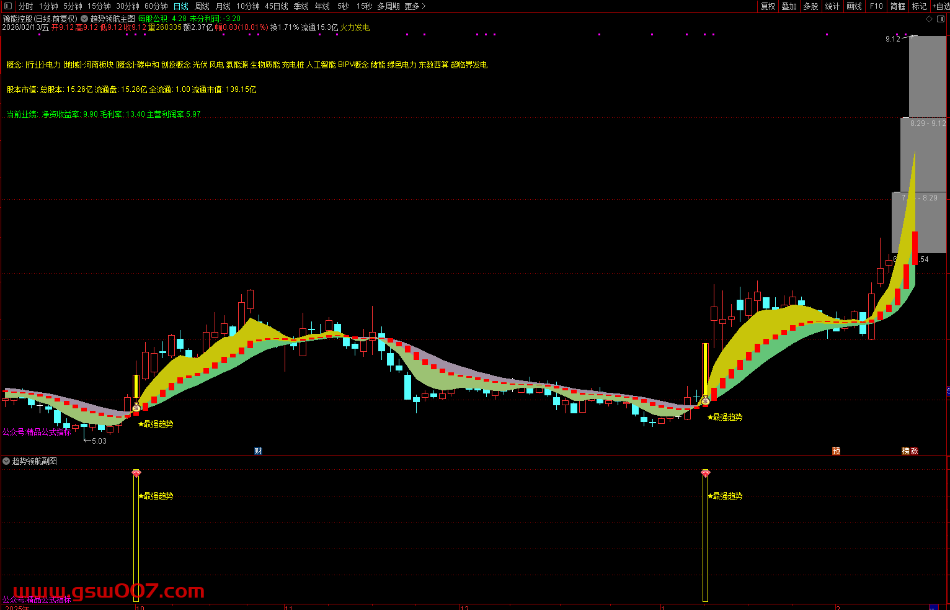Switch to the 周线 weekly period tab
Image resolution: width=950 pixels, height=610 pixels.
[202, 6]
